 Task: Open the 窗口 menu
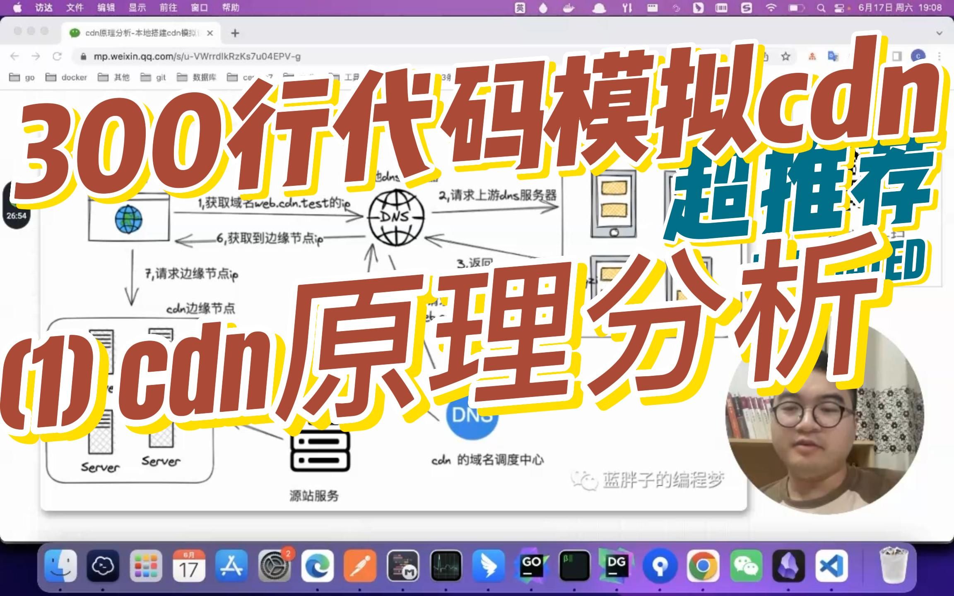tap(199, 7)
